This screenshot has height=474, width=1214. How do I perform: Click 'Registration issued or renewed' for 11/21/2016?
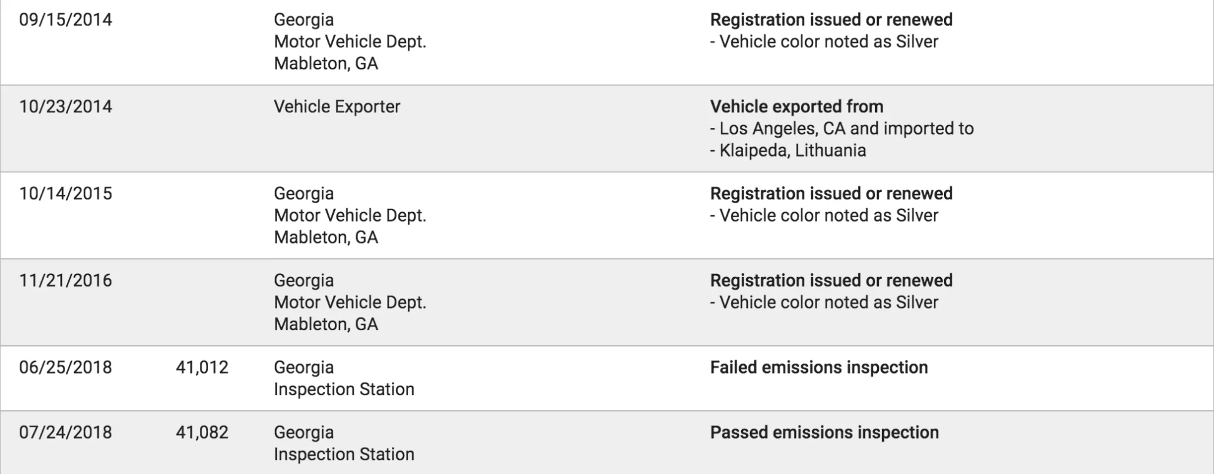point(831,280)
